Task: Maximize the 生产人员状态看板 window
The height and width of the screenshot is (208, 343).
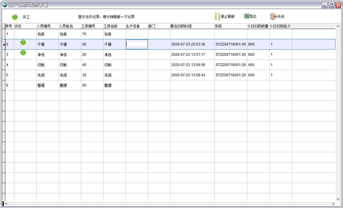Action: [331, 5]
